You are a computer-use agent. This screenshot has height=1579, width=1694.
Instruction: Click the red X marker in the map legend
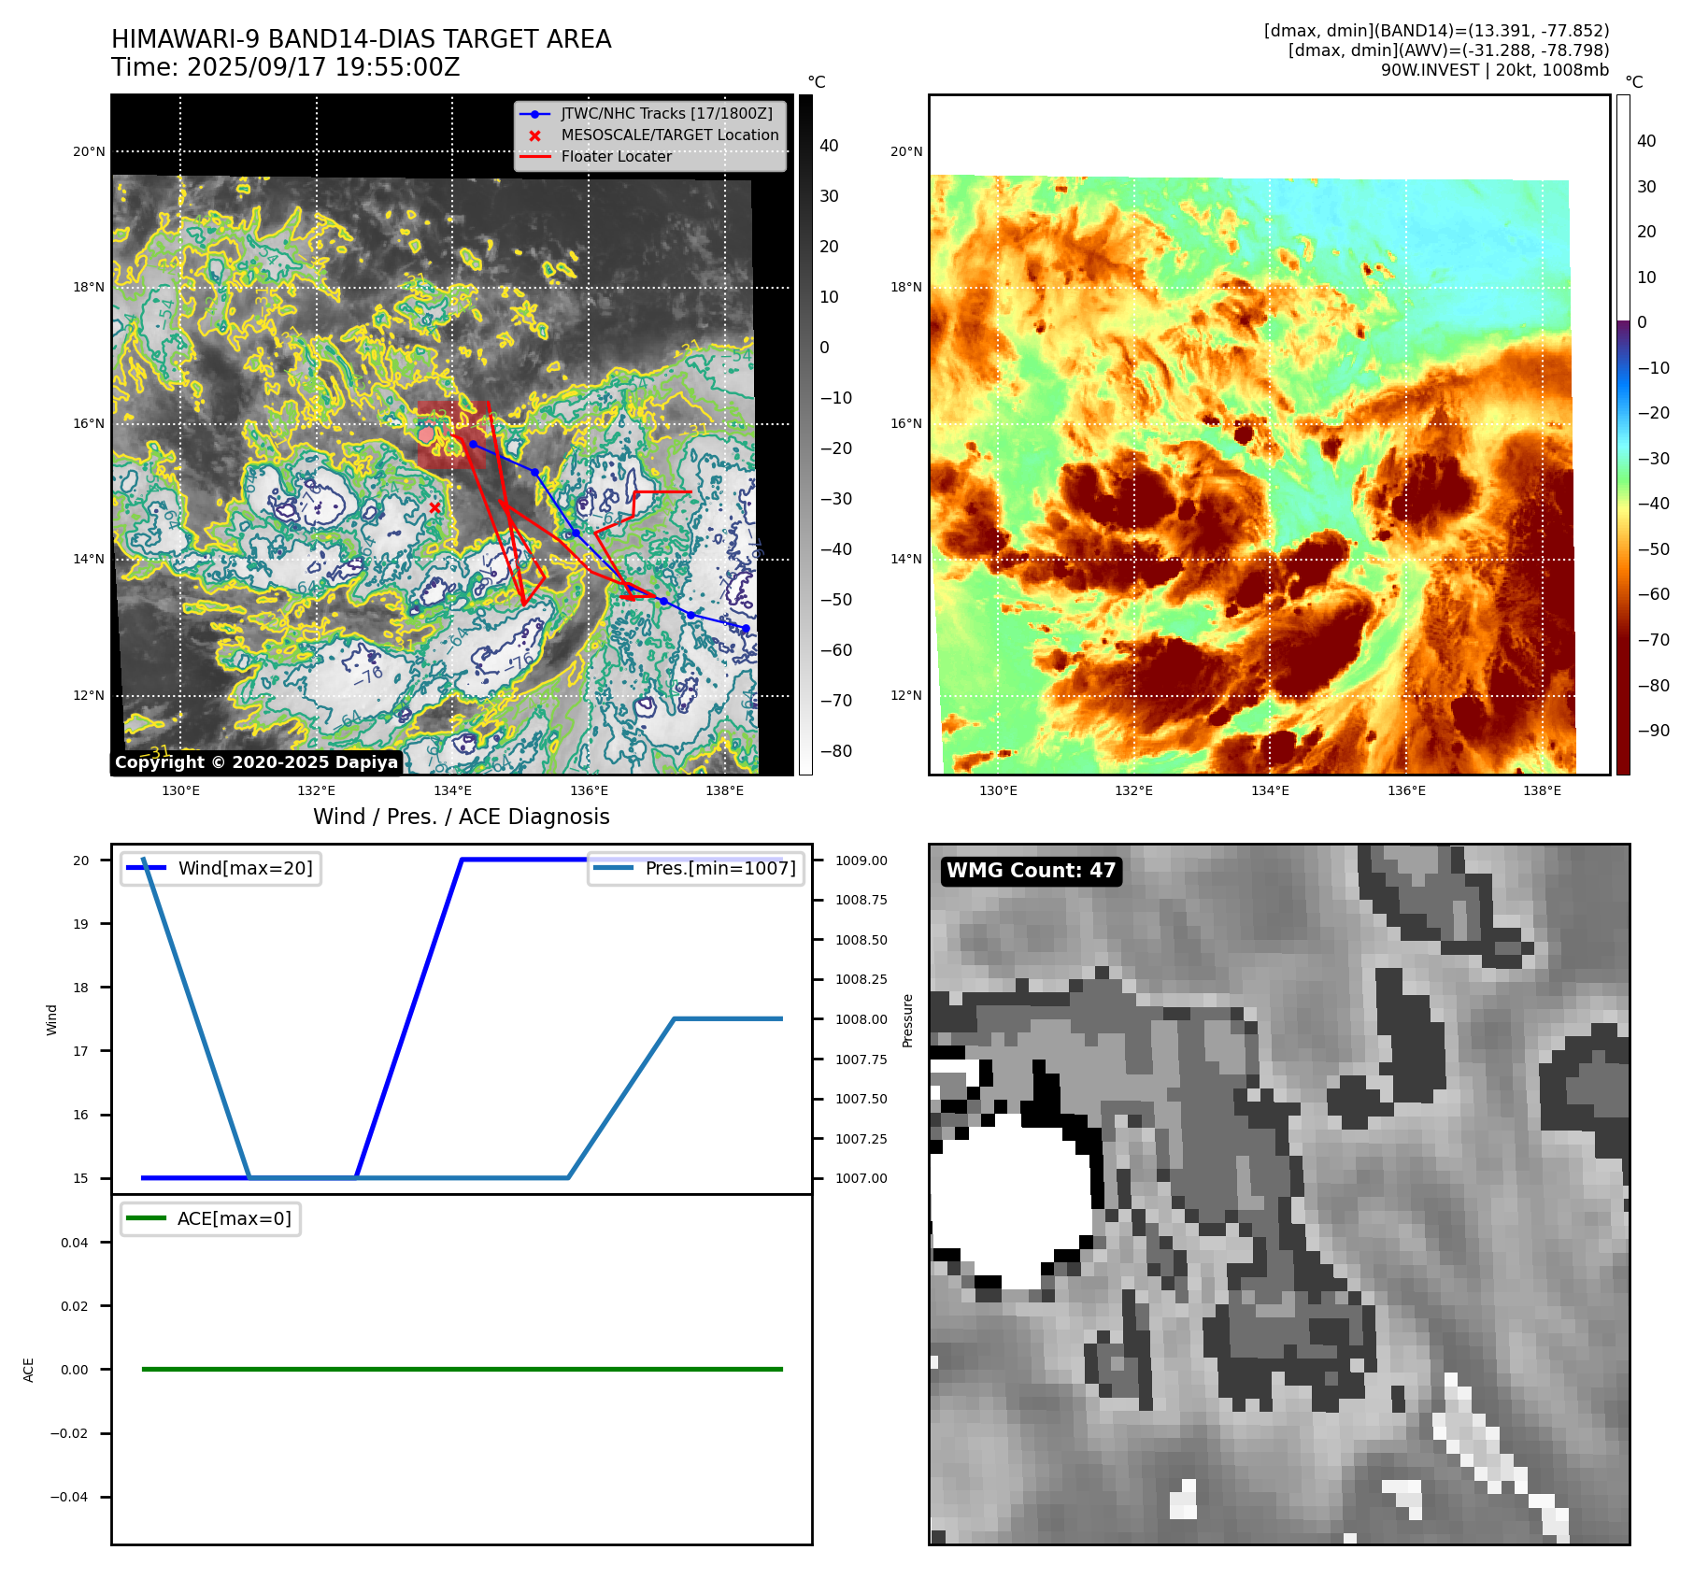click(534, 135)
